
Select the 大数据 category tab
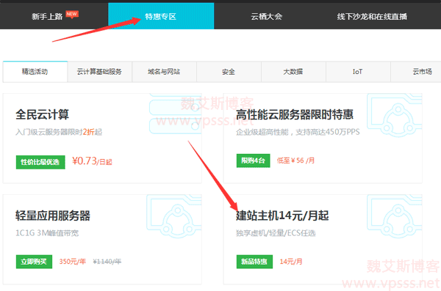[293, 72]
